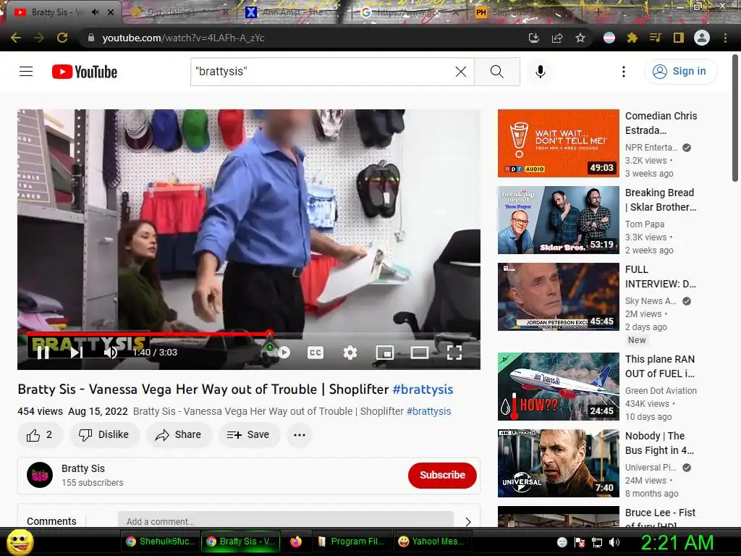741x556 pixels.
Task: Install app icon in address bar
Action: (x=533, y=38)
